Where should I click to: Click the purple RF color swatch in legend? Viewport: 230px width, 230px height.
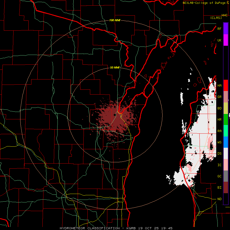pyautogui.click(x=226, y=29)
